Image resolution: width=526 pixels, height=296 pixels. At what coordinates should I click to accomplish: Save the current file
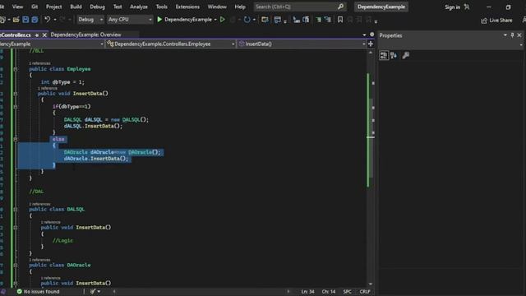[x=25, y=20]
